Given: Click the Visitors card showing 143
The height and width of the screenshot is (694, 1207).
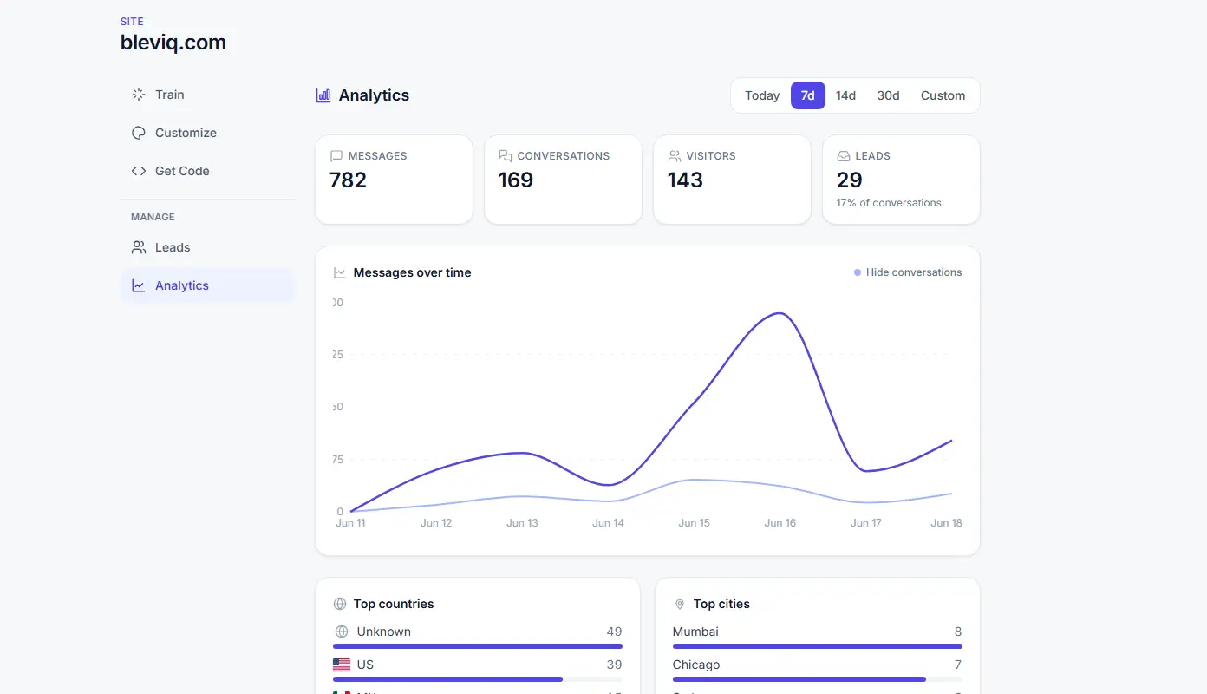Looking at the screenshot, I should pos(732,180).
